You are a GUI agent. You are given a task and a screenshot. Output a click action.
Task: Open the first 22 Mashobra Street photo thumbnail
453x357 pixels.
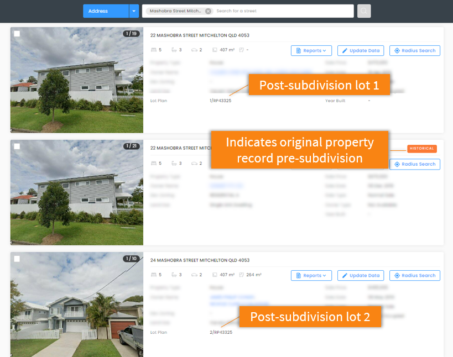tap(77, 80)
